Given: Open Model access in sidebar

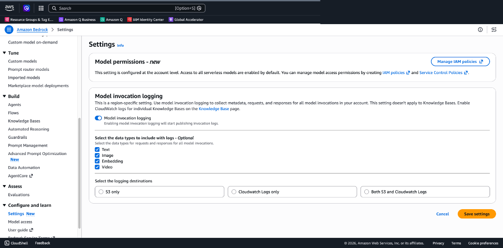Looking at the screenshot, I should coord(20,222).
